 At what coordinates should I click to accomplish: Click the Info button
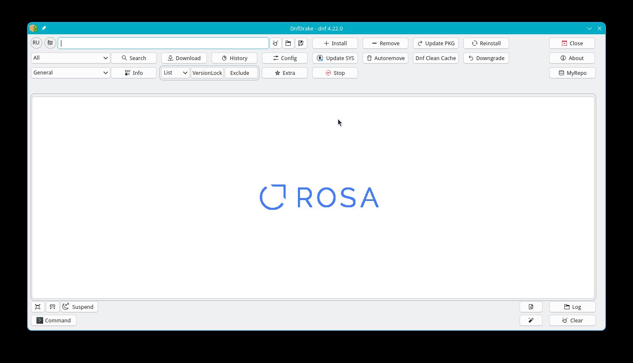click(x=134, y=73)
